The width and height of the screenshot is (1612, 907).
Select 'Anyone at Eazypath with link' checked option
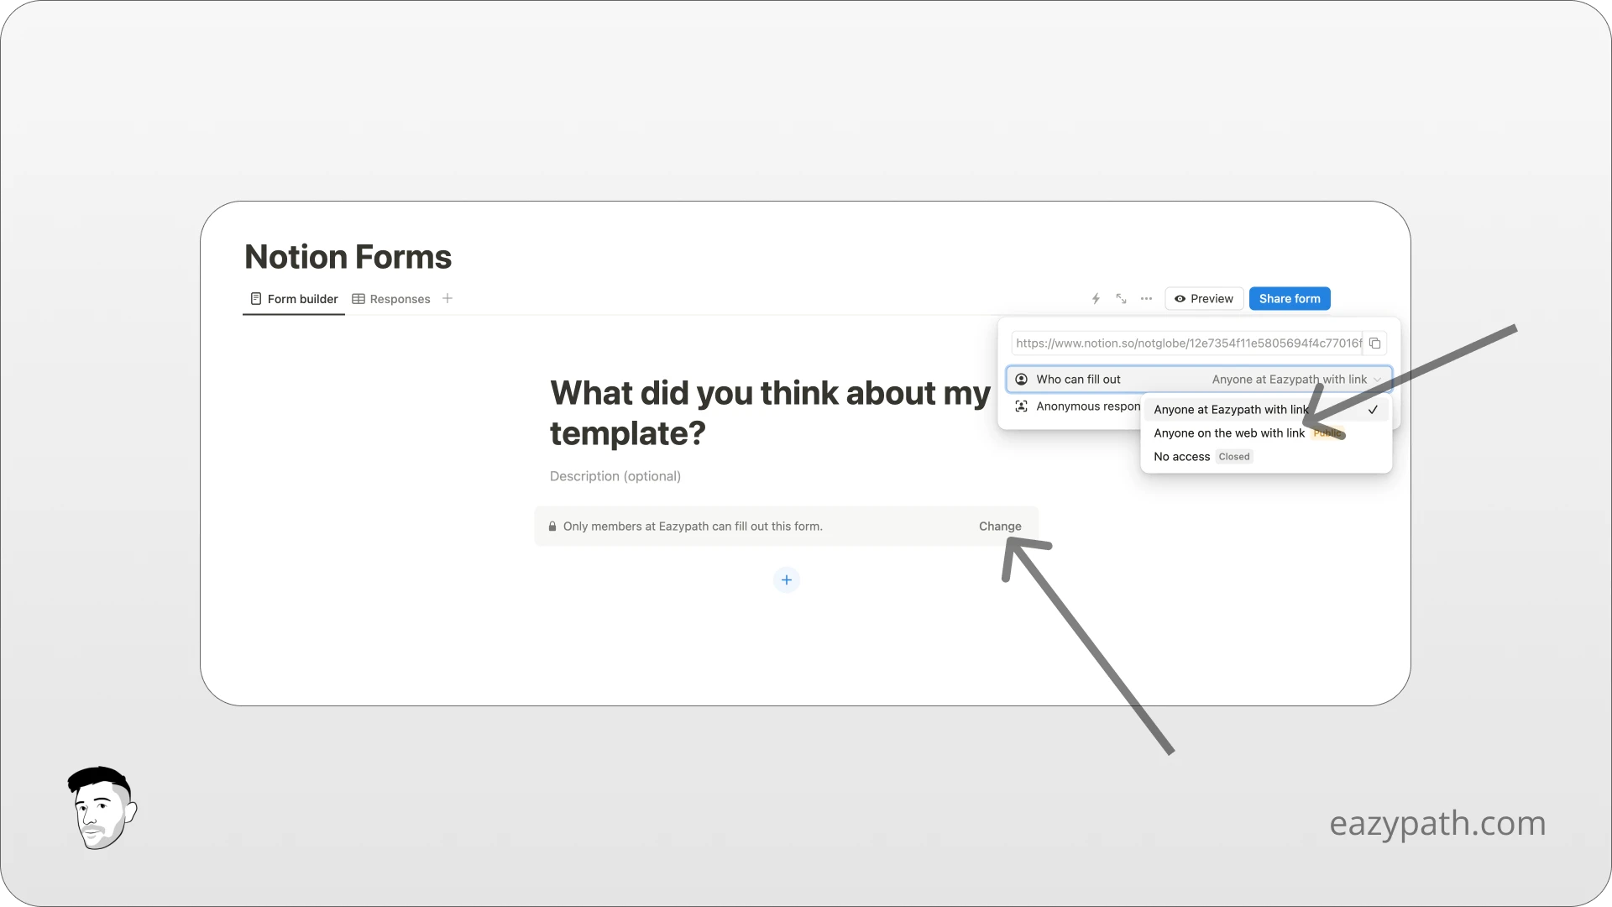click(x=1231, y=409)
